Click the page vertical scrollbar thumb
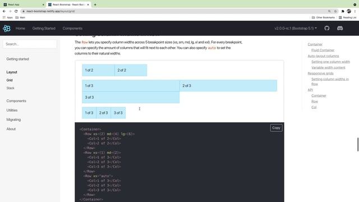This screenshot has width=359, height=202. click(x=358, y=145)
